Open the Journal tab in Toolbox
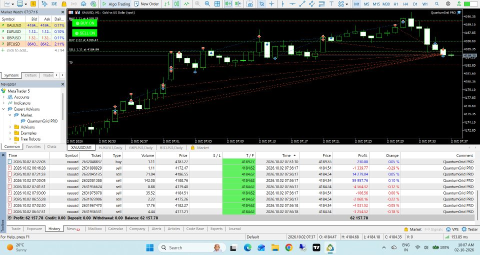 pos(235,228)
